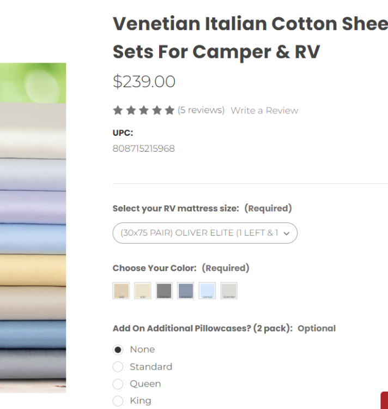Select the None pillowcase option
The width and height of the screenshot is (388, 409).
(118, 350)
